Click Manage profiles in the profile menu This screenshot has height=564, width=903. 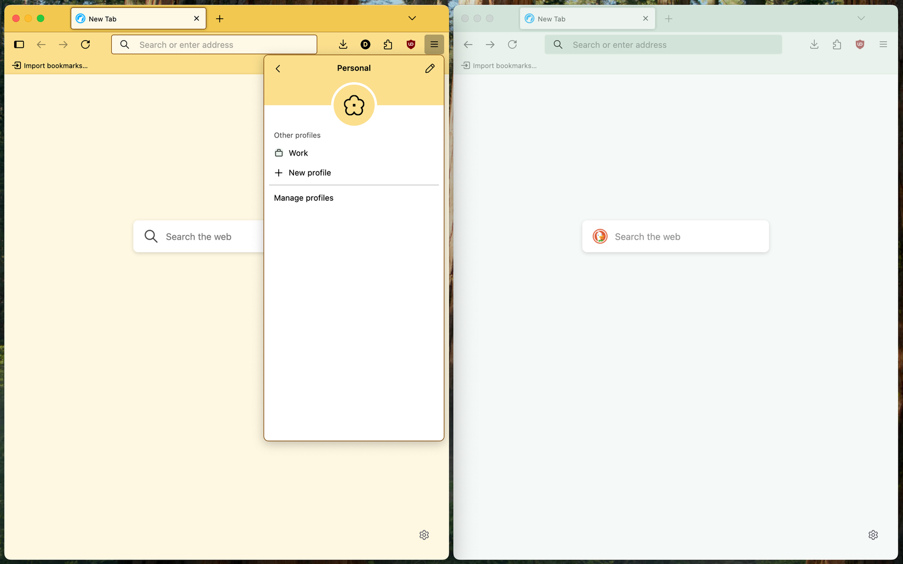tap(303, 197)
